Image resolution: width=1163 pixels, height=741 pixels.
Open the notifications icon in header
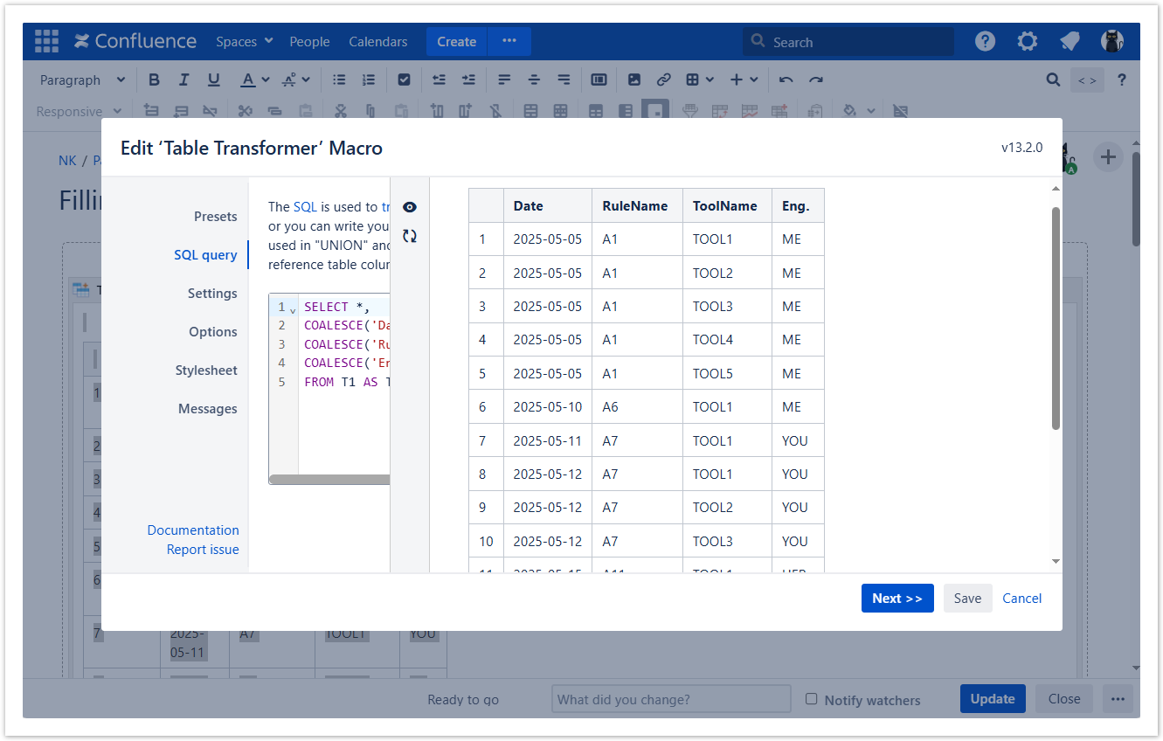pyautogui.click(x=1070, y=41)
